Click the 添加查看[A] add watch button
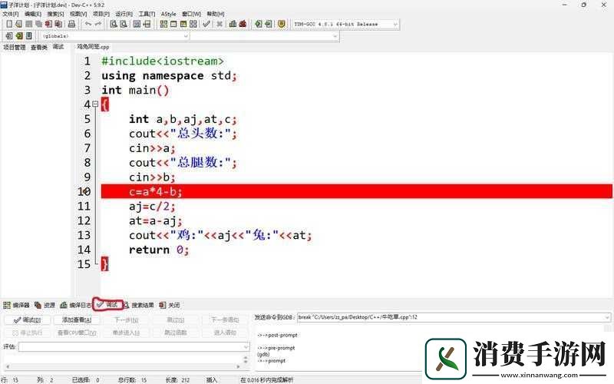This screenshot has width=614, height=384. pyautogui.click(x=75, y=319)
